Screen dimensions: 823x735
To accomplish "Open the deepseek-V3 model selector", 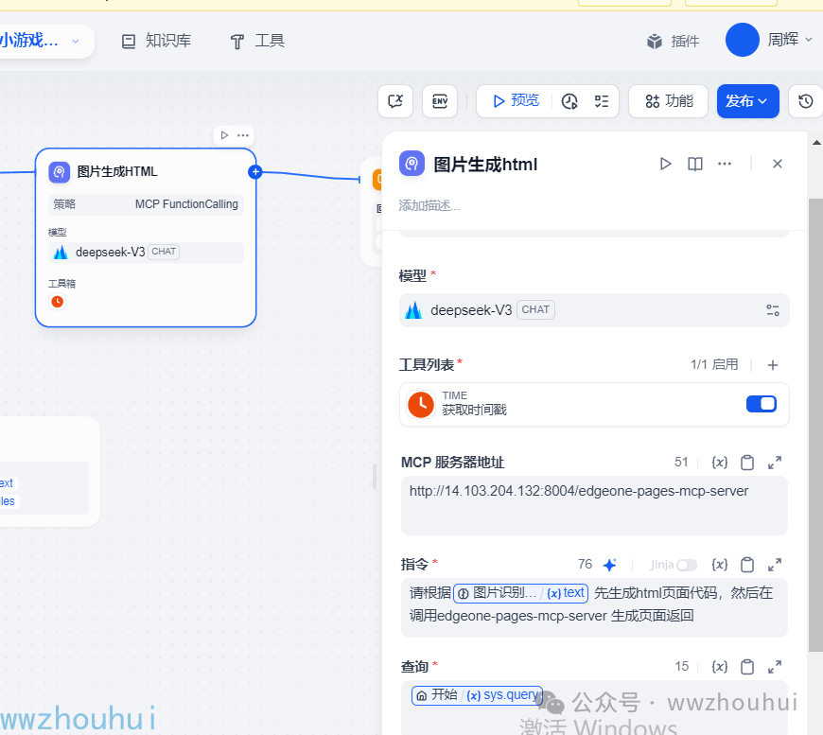I will (x=594, y=310).
